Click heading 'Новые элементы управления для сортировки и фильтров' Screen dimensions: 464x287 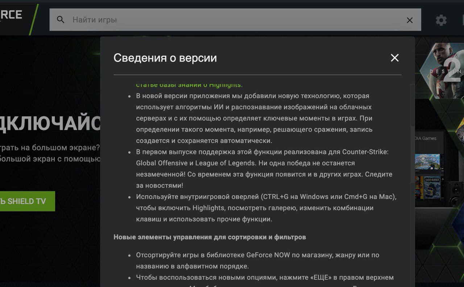(210, 237)
